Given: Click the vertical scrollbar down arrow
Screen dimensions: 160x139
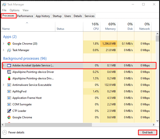Looking at the screenshot, I should tap(157, 121).
